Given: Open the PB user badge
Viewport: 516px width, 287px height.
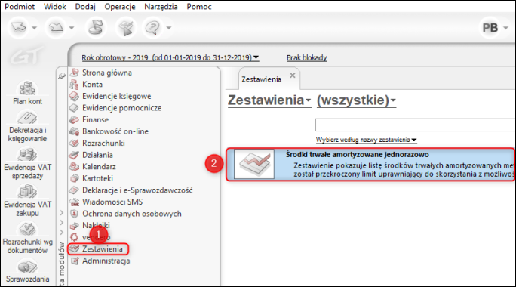Looking at the screenshot, I should [x=490, y=28].
